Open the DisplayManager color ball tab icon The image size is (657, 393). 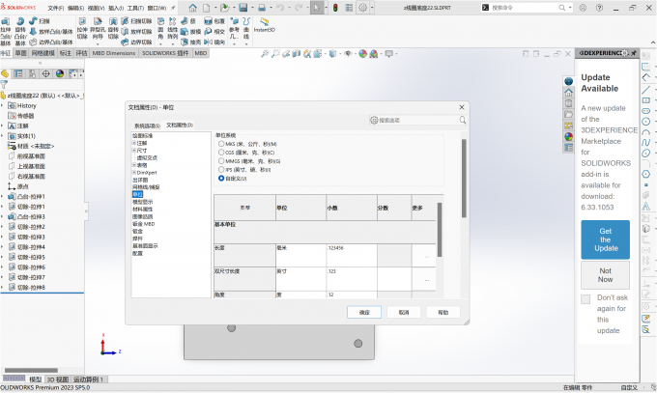60,74
